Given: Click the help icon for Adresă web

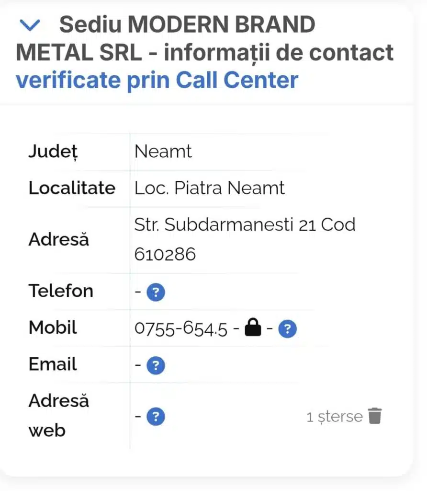Looking at the screenshot, I should [156, 417].
